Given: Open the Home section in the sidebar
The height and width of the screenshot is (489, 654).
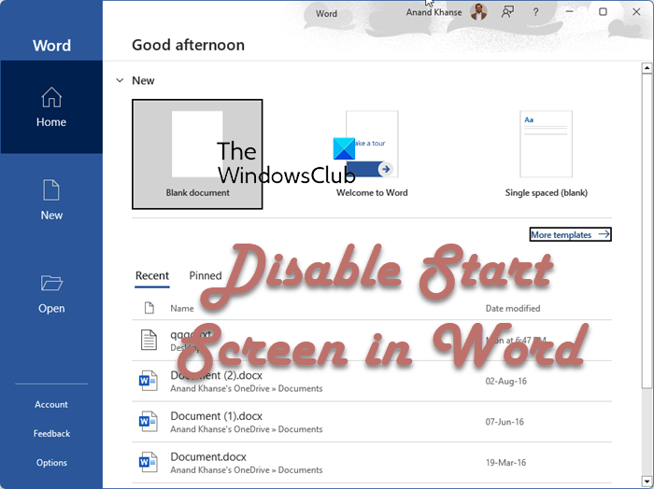Looking at the screenshot, I should pos(51,107).
